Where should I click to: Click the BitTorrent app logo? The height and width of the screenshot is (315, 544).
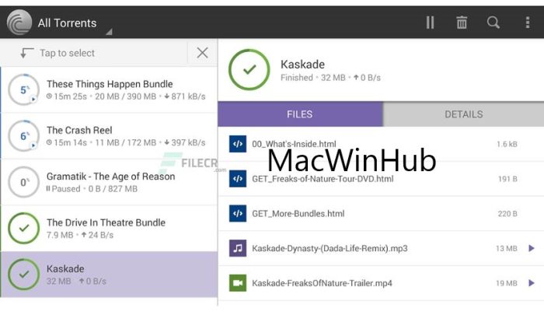(x=19, y=23)
